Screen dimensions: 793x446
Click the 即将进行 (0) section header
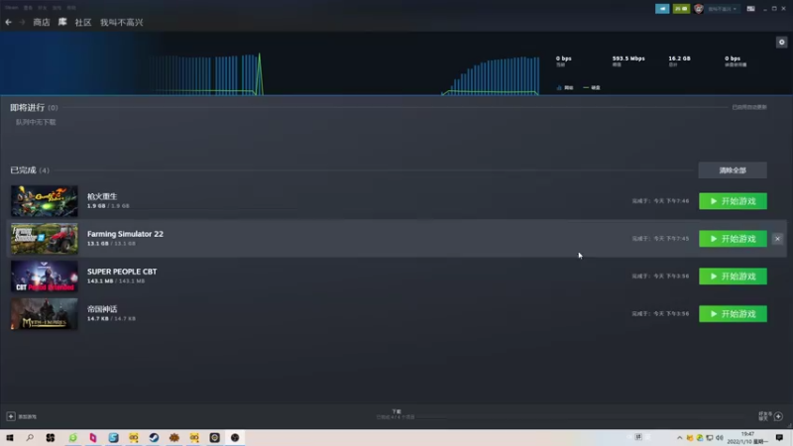(x=34, y=107)
